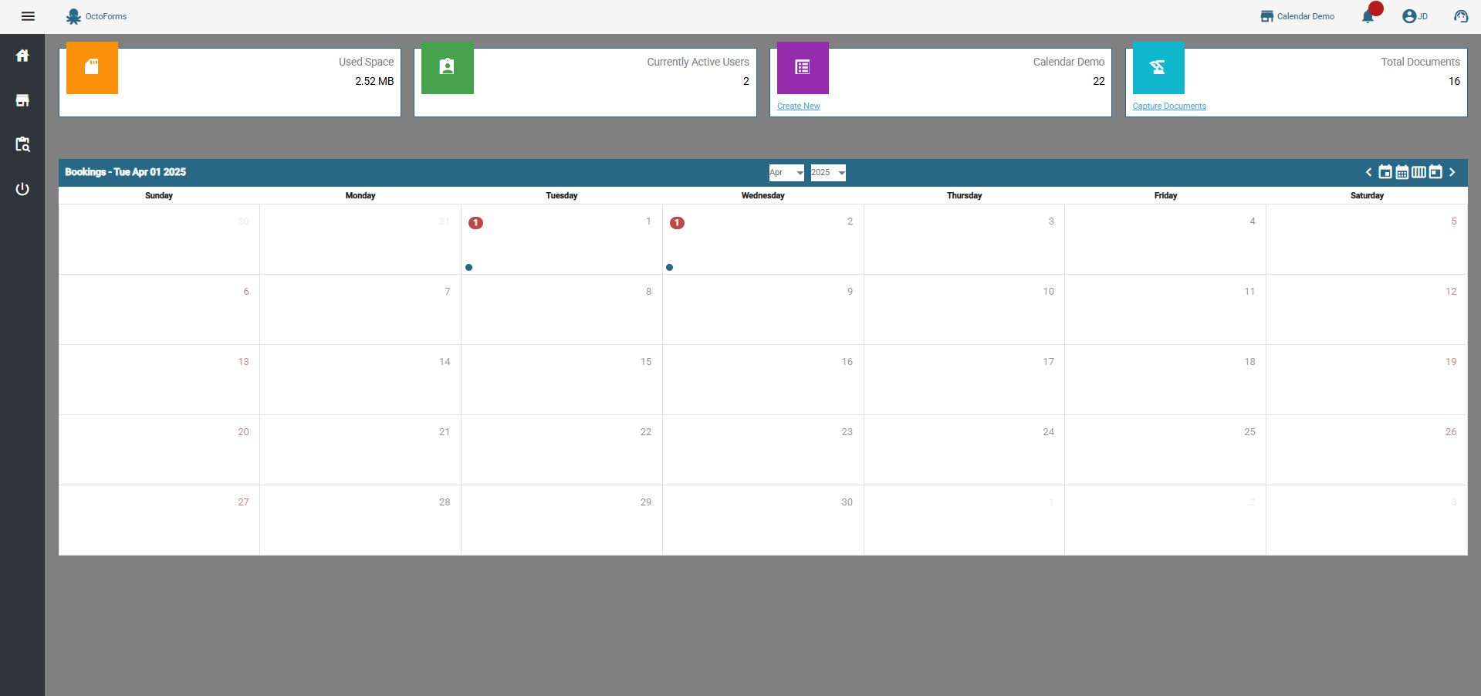Go to the previous month
This screenshot has height=696, width=1481.
[x=1369, y=172]
